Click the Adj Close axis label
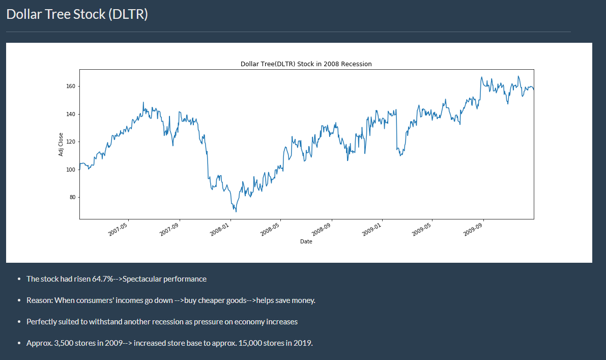Image resolution: width=606 pixels, height=360 pixels. 61,145
